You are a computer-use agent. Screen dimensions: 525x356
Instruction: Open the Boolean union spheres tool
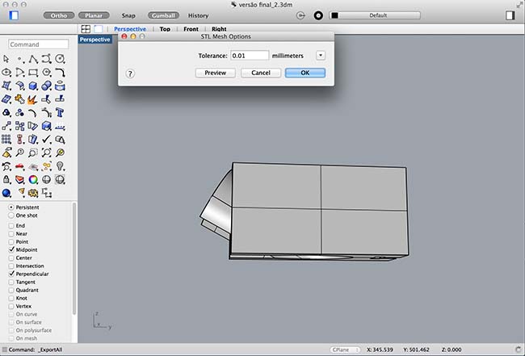47,86
